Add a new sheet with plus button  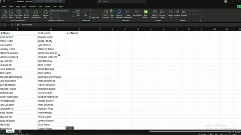click(20, 131)
